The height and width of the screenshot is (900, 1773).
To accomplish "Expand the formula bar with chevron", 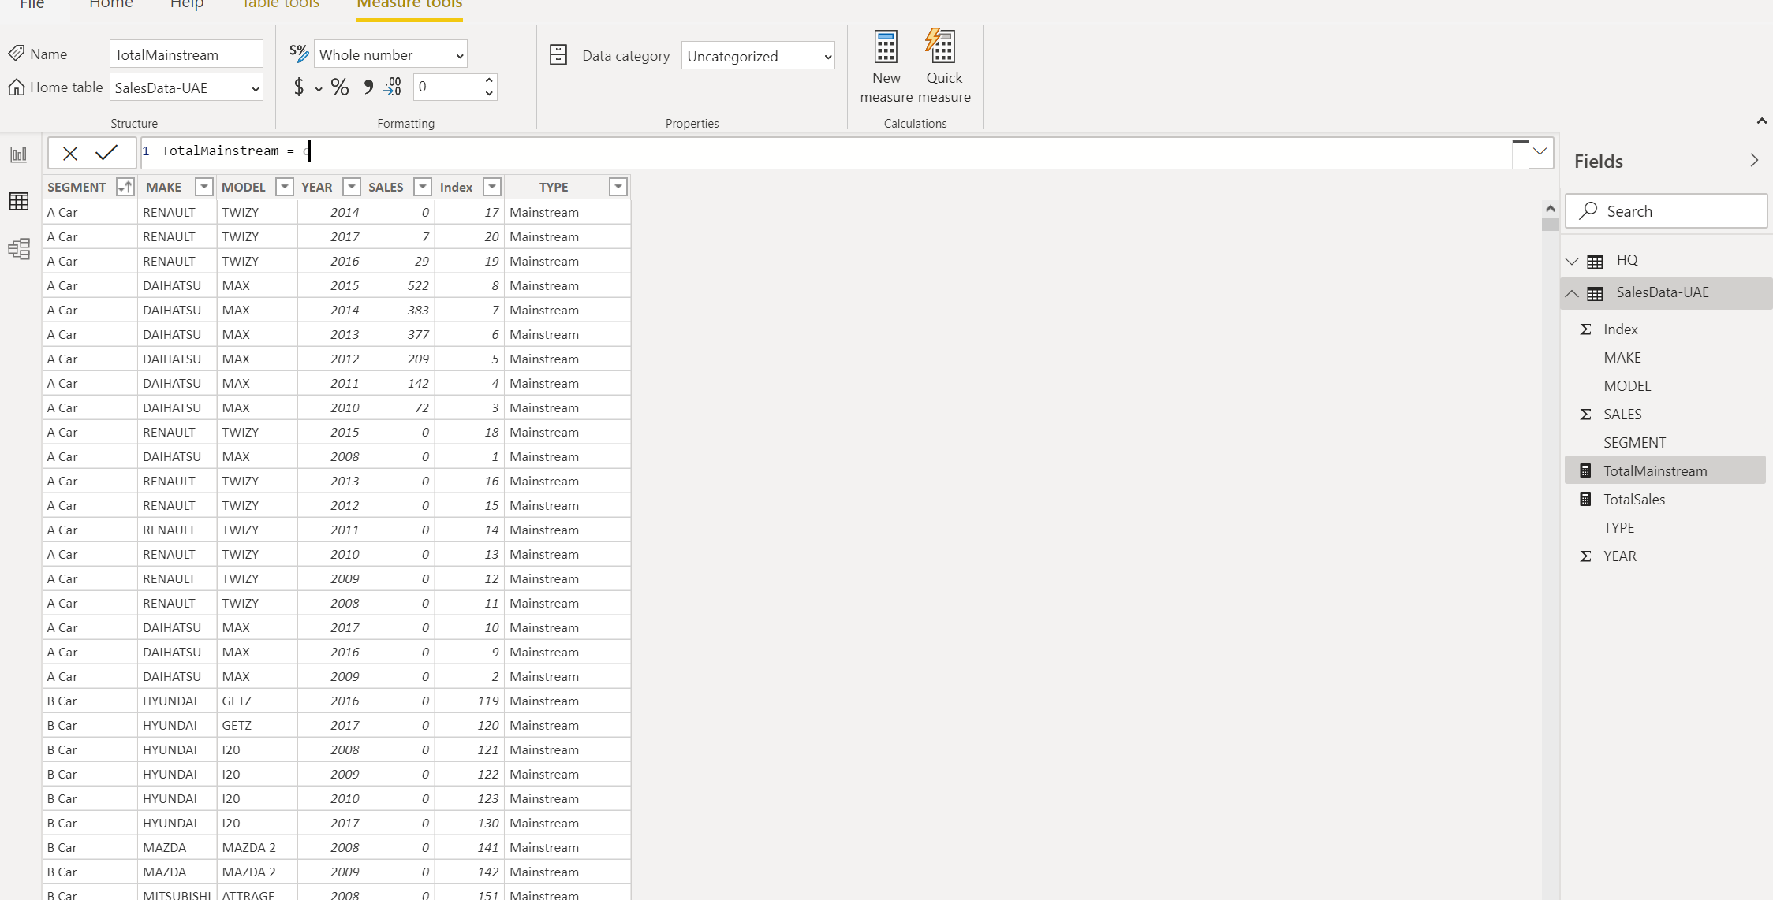I will pyautogui.click(x=1540, y=151).
